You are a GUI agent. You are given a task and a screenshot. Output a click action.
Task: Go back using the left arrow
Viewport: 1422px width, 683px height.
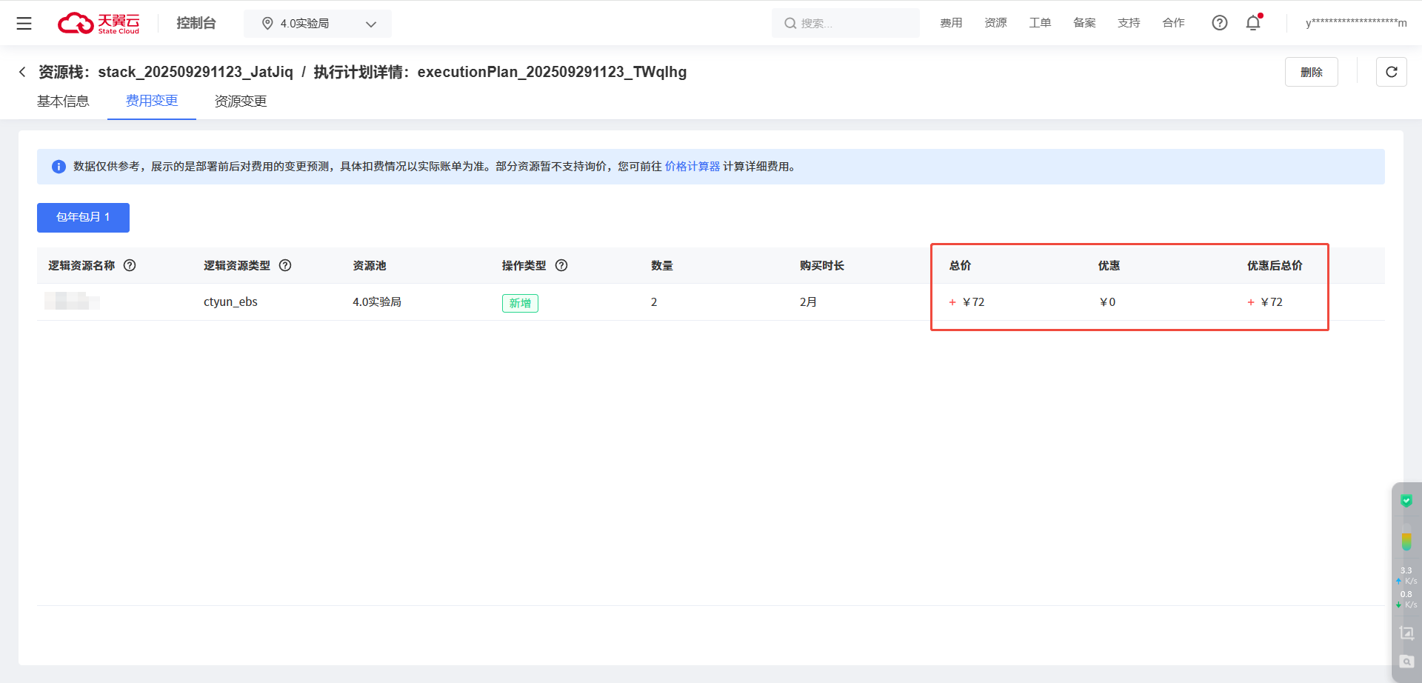(22, 72)
